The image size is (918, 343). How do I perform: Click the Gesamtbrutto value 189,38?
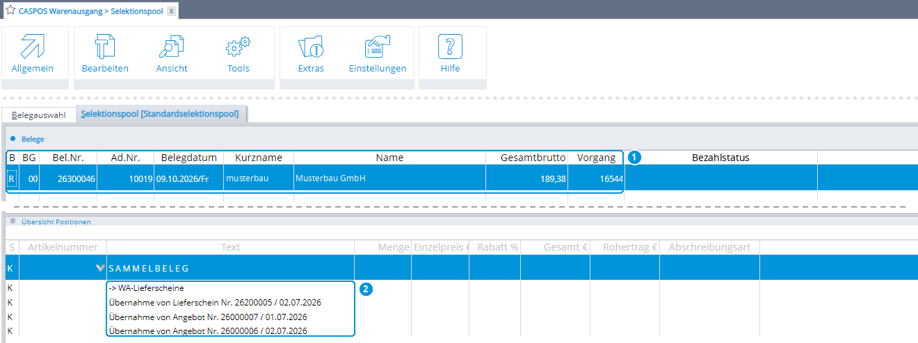[526, 178]
